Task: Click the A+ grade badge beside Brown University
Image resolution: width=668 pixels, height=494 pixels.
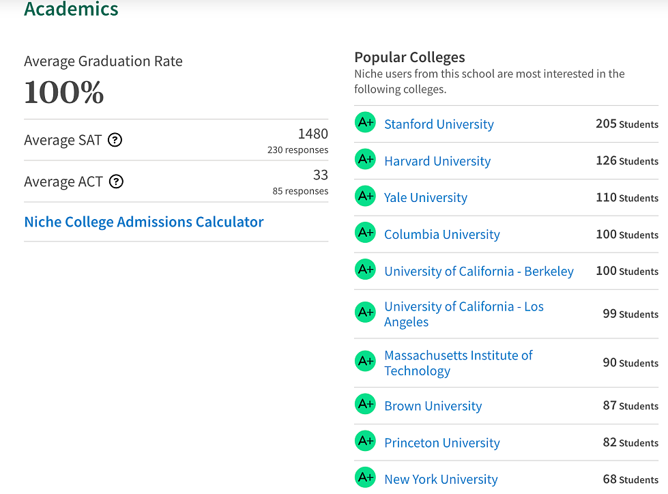Action: 365,404
